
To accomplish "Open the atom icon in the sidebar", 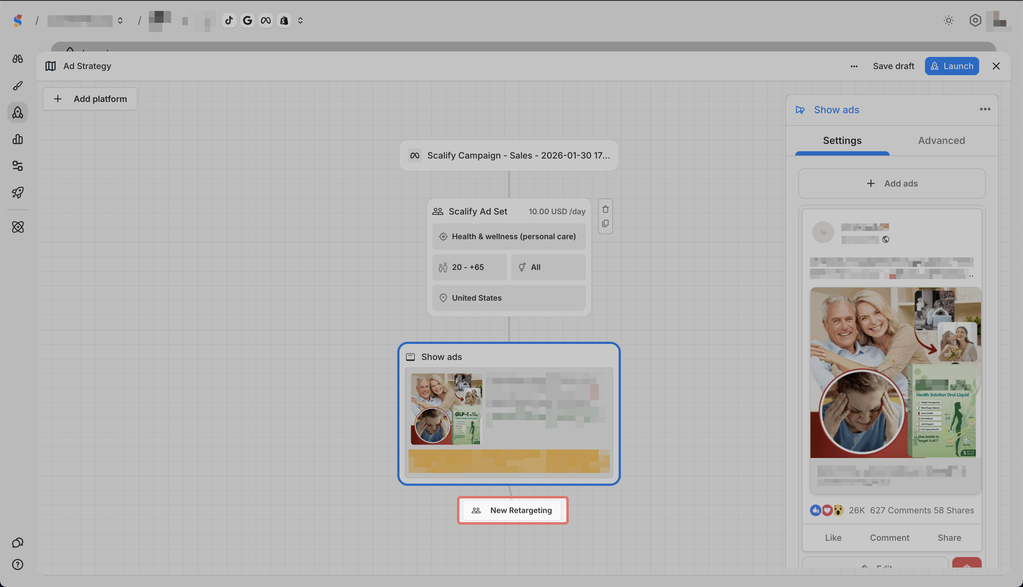I will coord(17,227).
